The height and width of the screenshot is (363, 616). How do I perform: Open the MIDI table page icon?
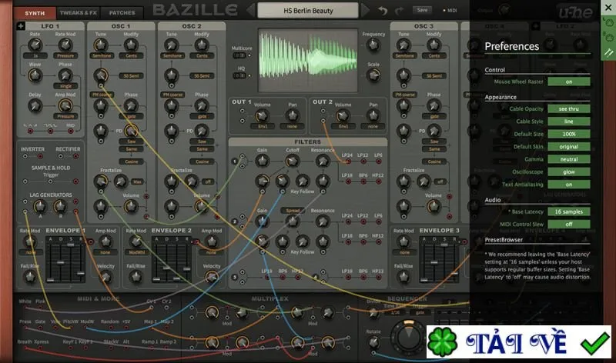pyautogui.click(x=608, y=38)
